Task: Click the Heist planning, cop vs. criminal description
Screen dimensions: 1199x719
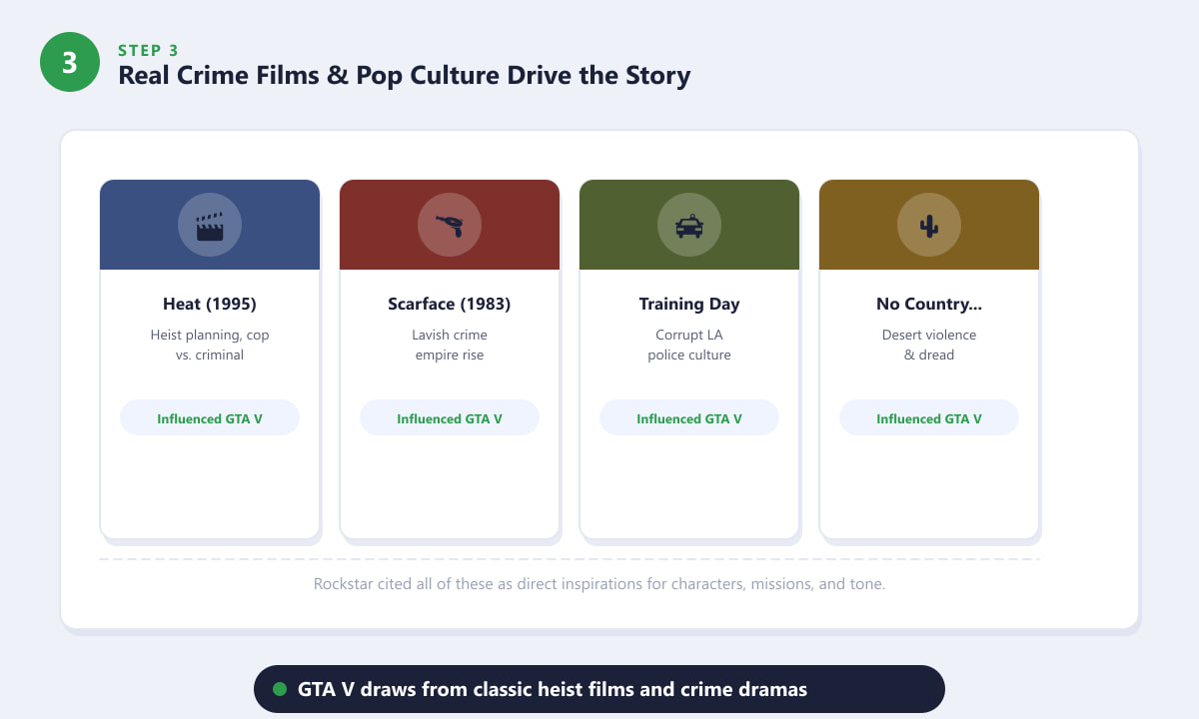Action: [210, 345]
